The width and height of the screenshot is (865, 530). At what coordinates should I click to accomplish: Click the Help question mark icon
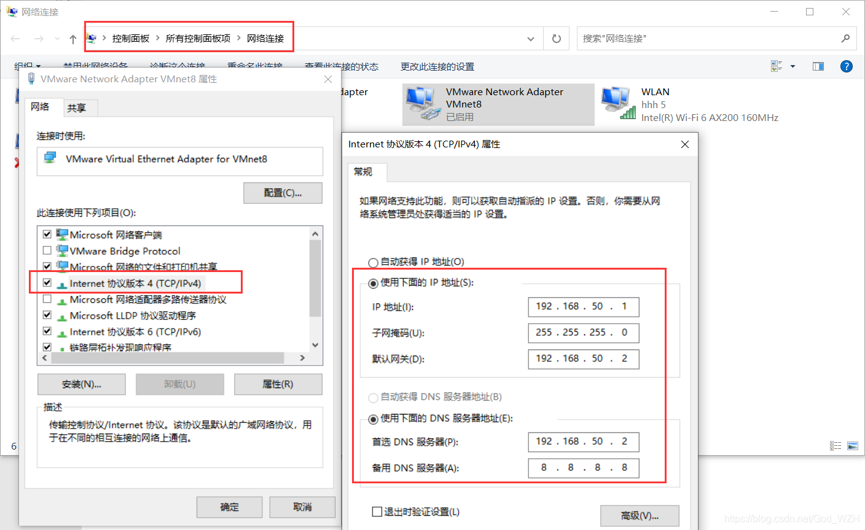click(846, 66)
